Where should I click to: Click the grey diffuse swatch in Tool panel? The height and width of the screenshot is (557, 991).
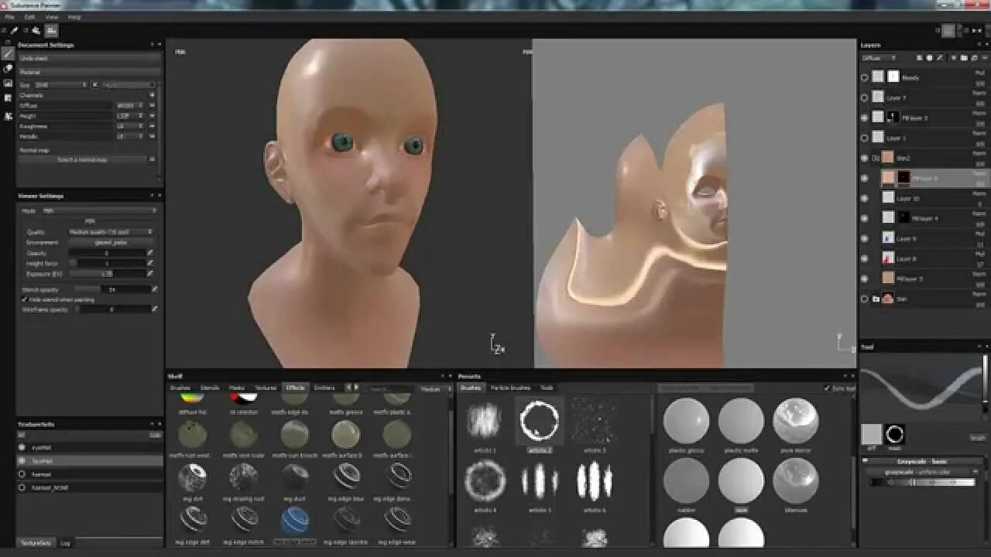(872, 434)
